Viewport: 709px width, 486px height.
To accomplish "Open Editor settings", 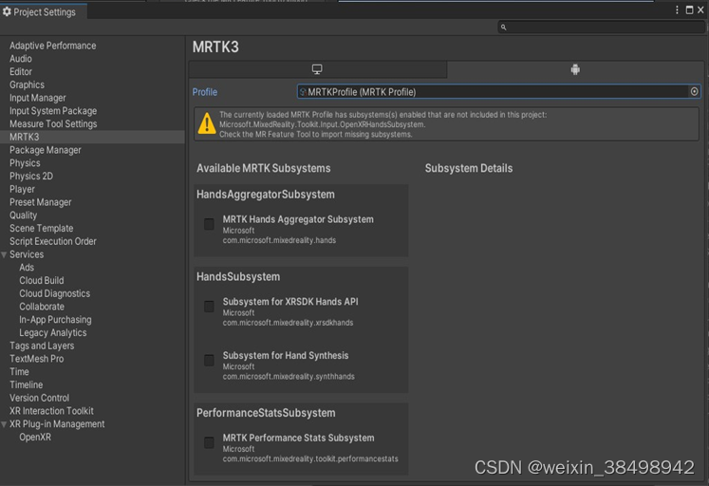I will pos(21,72).
